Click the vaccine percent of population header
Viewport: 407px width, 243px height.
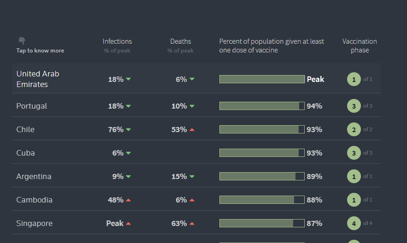pyautogui.click(x=271, y=46)
